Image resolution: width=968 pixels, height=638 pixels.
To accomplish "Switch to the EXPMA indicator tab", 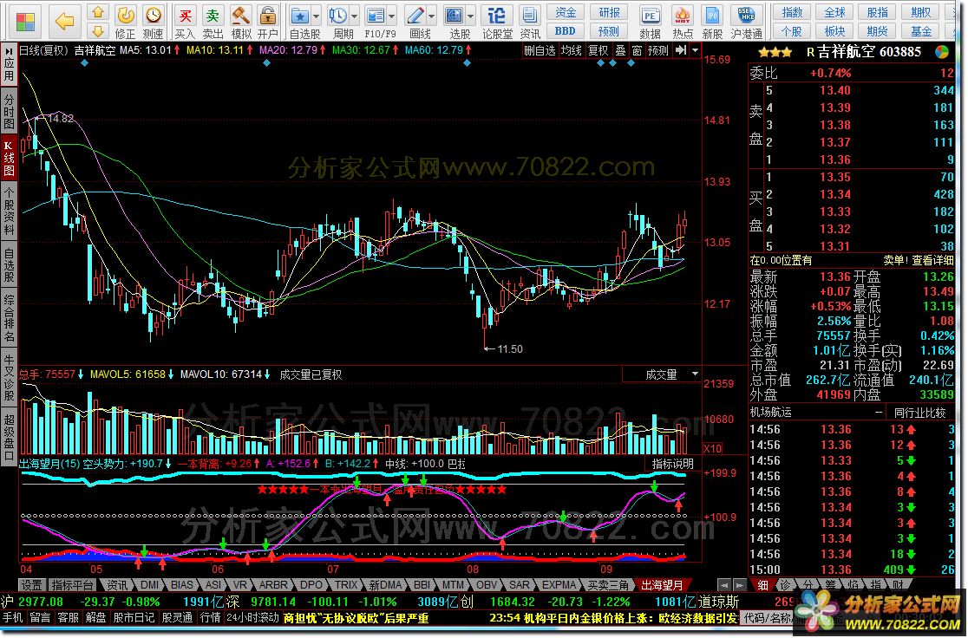I will (x=559, y=585).
